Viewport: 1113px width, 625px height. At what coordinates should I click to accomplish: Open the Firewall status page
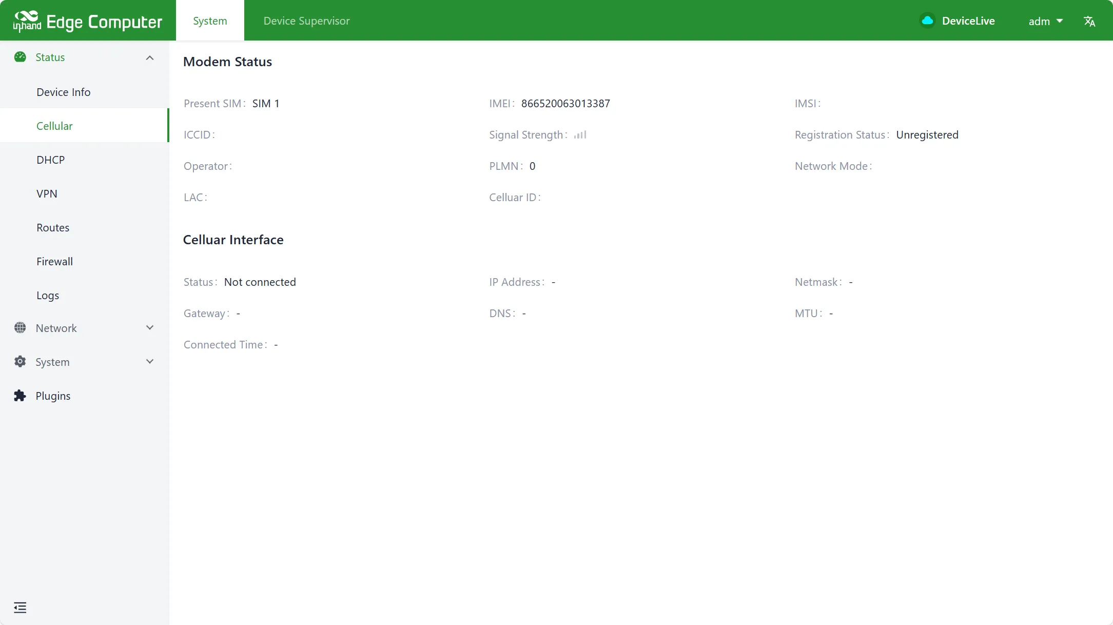tap(84, 261)
